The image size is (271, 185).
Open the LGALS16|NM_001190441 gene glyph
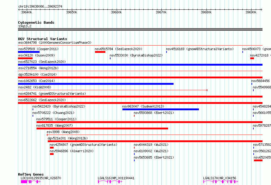[110, 182]
